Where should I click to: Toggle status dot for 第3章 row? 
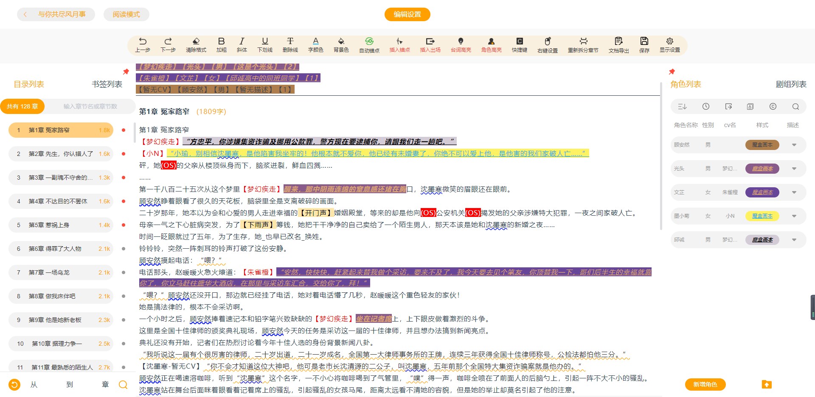[x=124, y=178]
